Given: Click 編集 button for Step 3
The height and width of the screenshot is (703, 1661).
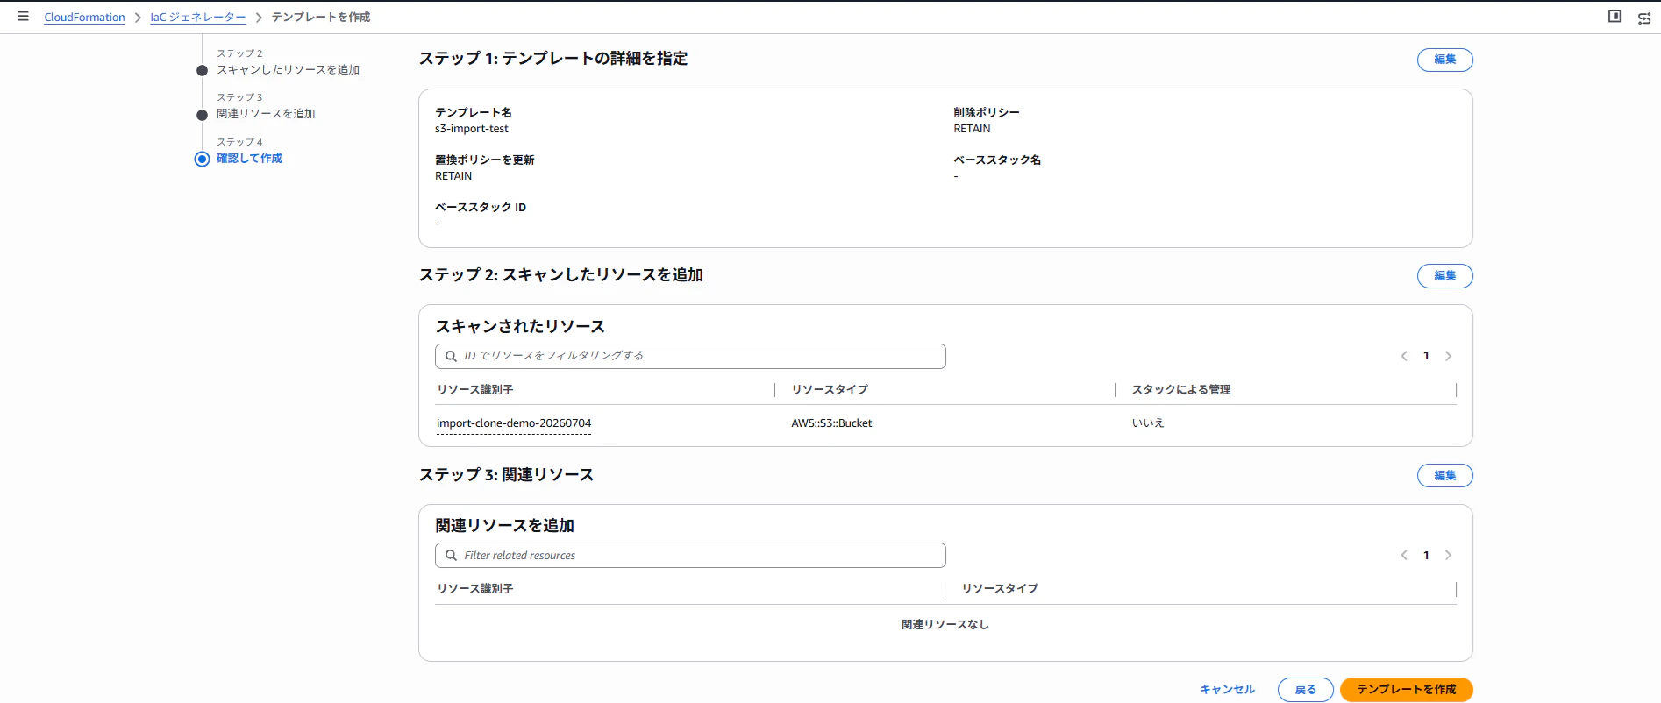Looking at the screenshot, I should (1444, 476).
